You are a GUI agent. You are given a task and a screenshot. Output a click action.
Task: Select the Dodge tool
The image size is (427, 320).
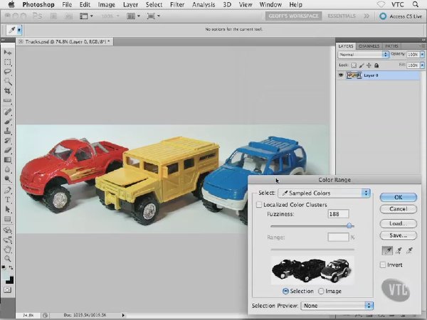[8, 179]
